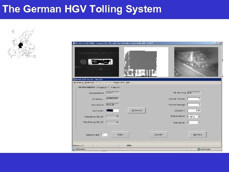Open the Regelsmittel menu
The height and width of the screenshot is (172, 229).
coord(119,82)
